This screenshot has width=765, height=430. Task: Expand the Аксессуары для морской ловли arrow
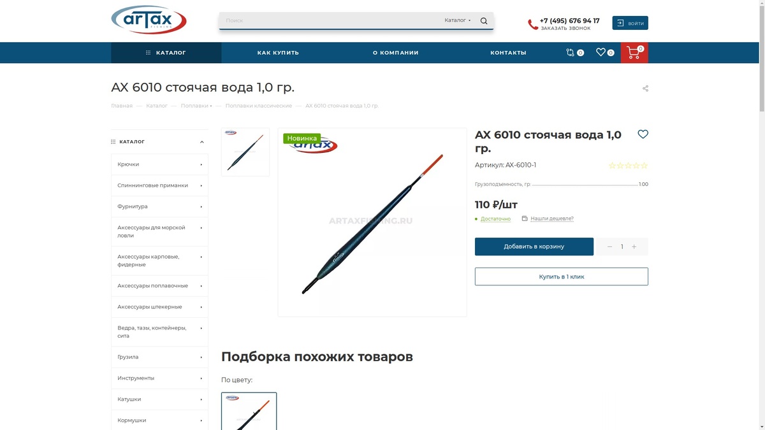click(201, 227)
